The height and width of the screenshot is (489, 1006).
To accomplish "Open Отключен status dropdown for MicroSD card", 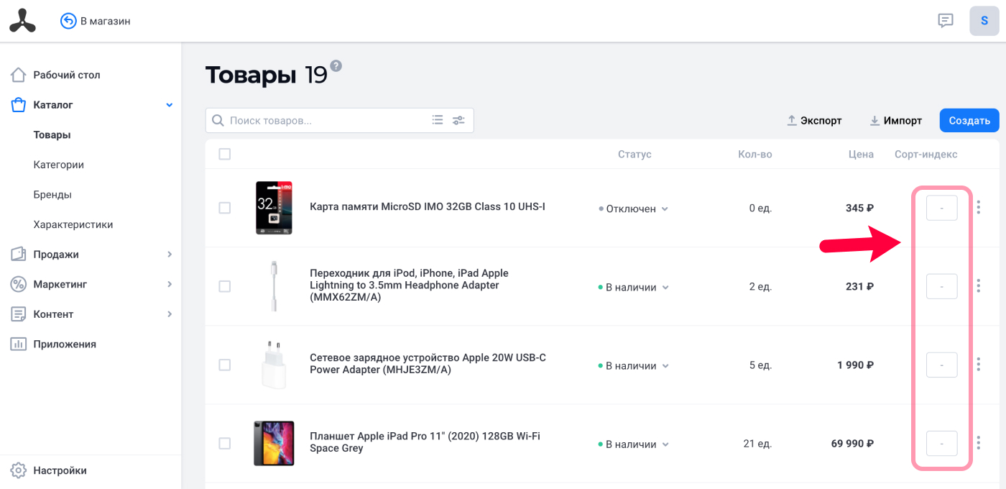I will click(x=634, y=209).
